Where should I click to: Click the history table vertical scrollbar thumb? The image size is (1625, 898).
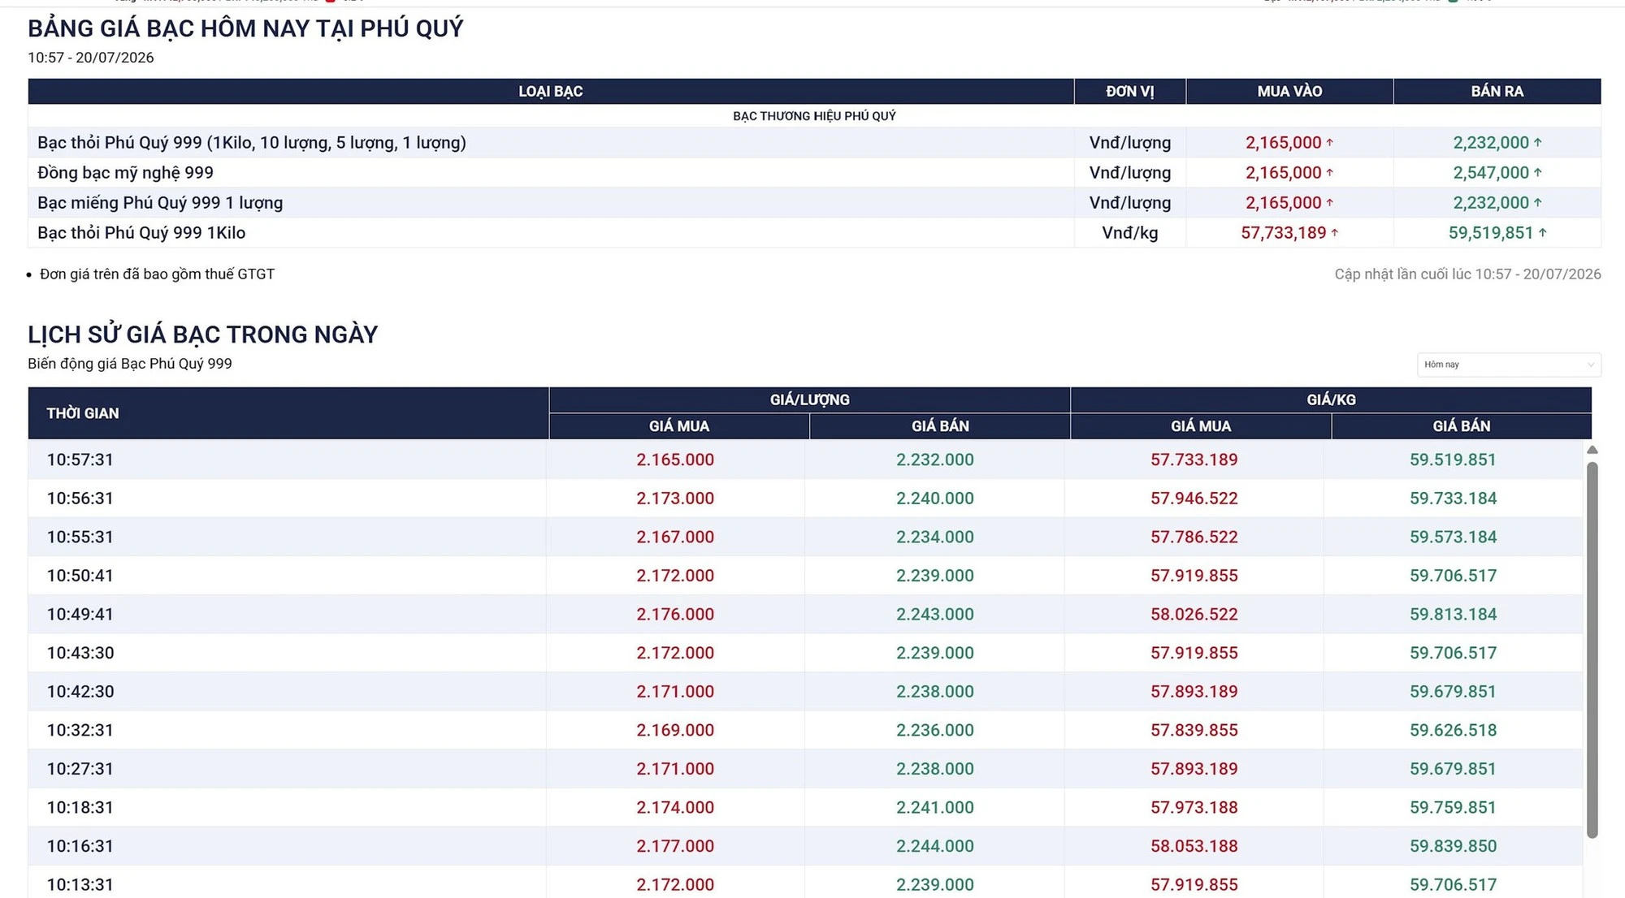pos(1592,650)
